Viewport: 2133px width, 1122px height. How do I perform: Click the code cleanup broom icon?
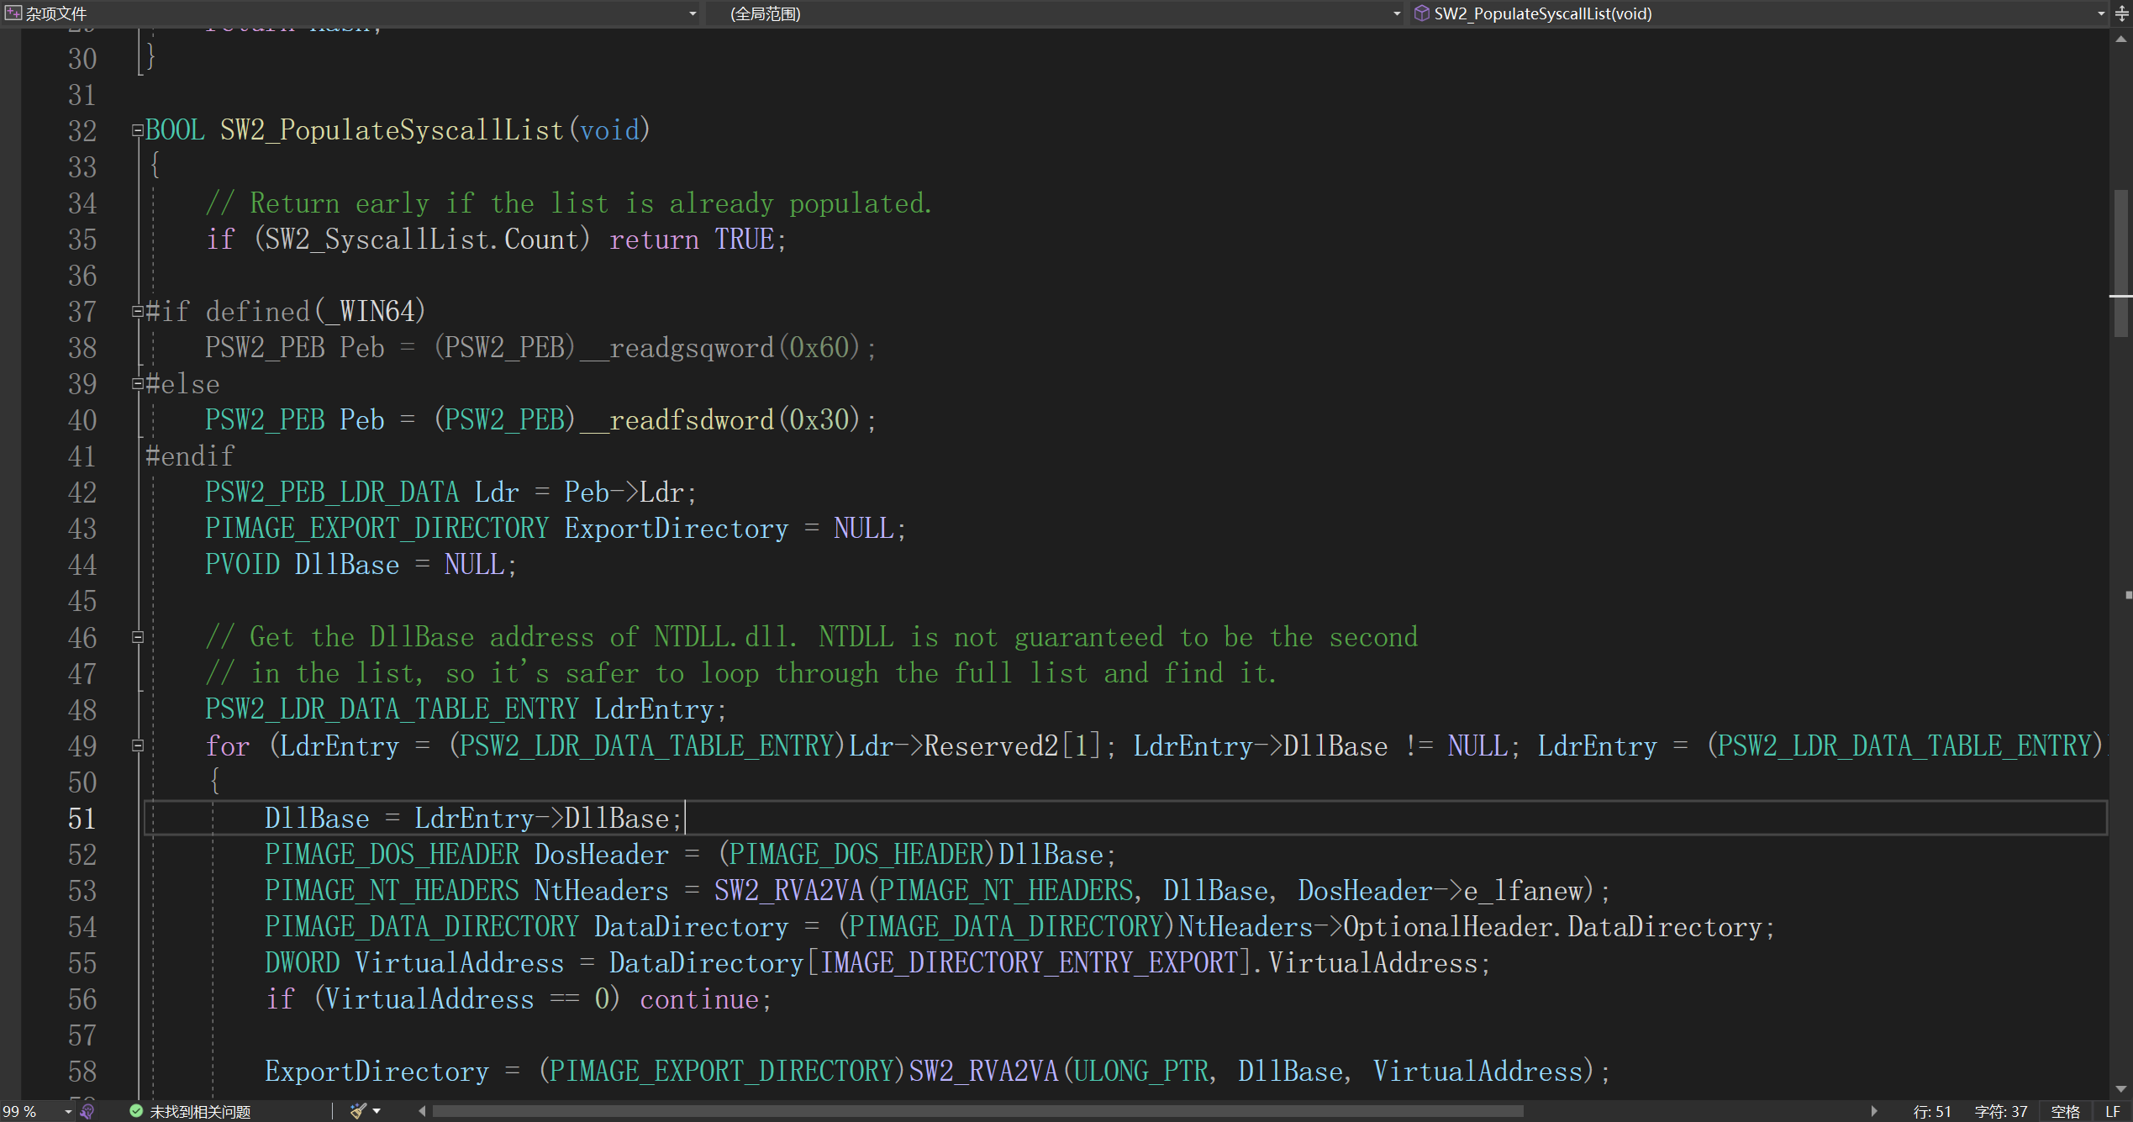[358, 1111]
